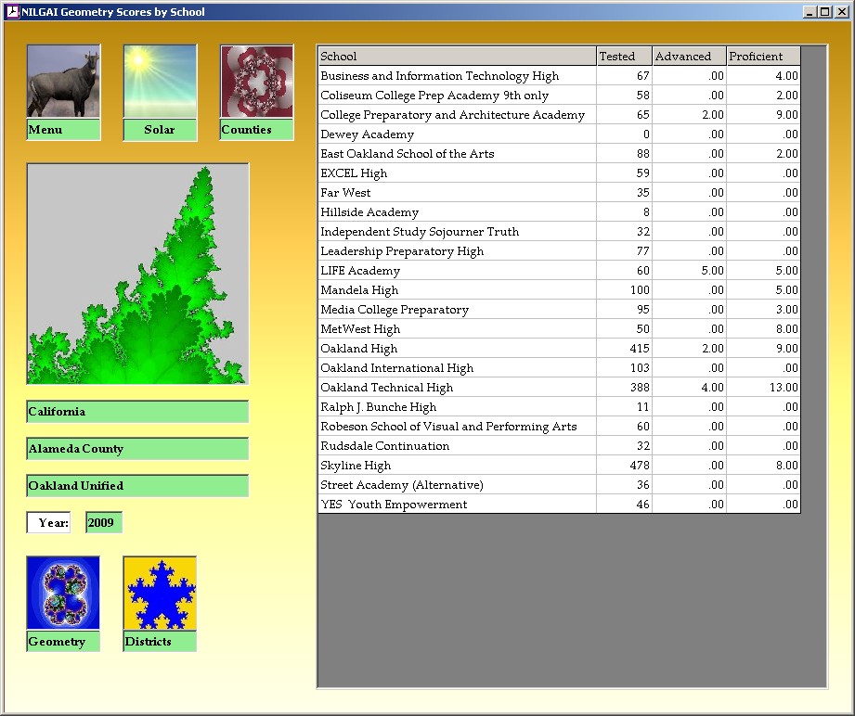
Task: Click the Tested column header
Action: pyautogui.click(x=624, y=57)
